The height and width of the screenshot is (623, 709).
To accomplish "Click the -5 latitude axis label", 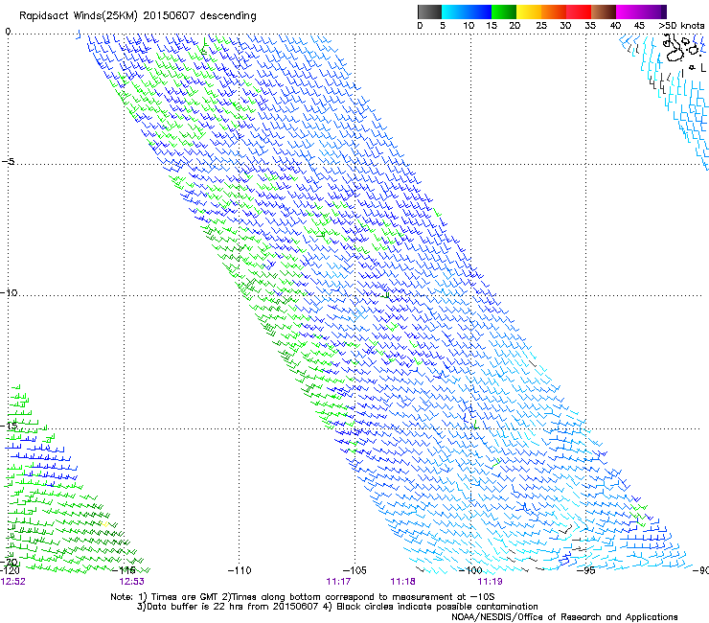I will tap(8, 162).
